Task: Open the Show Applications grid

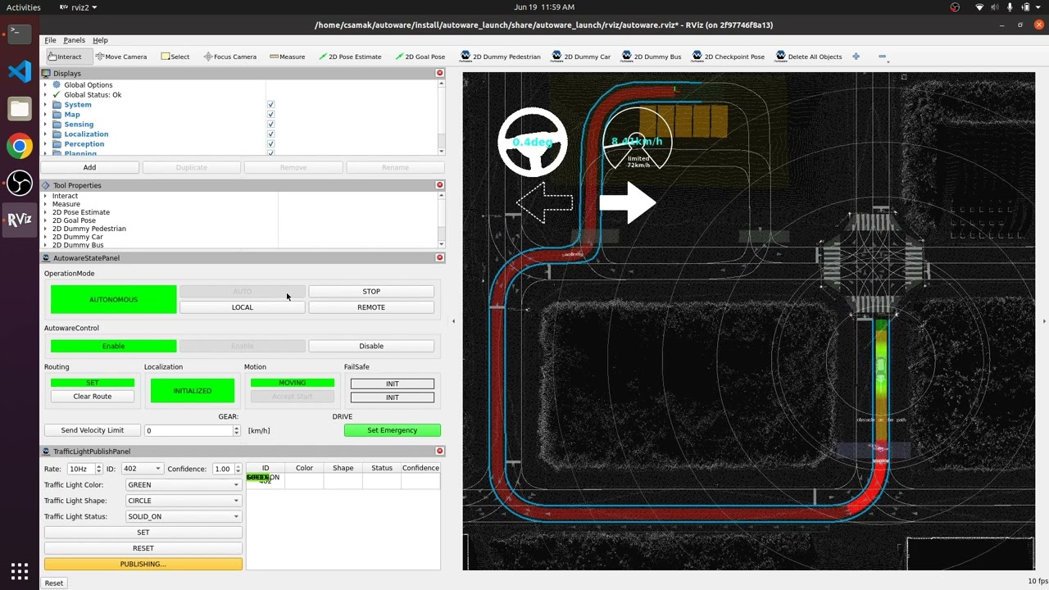Action: pyautogui.click(x=20, y=570)
